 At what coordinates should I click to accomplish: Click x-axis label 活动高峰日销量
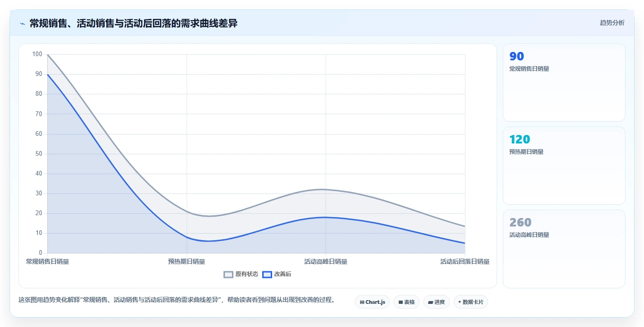[326, 261]
